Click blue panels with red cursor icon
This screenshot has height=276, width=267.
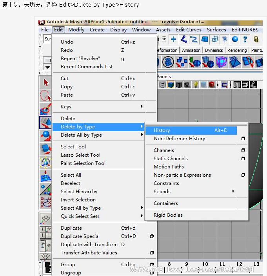248,62
